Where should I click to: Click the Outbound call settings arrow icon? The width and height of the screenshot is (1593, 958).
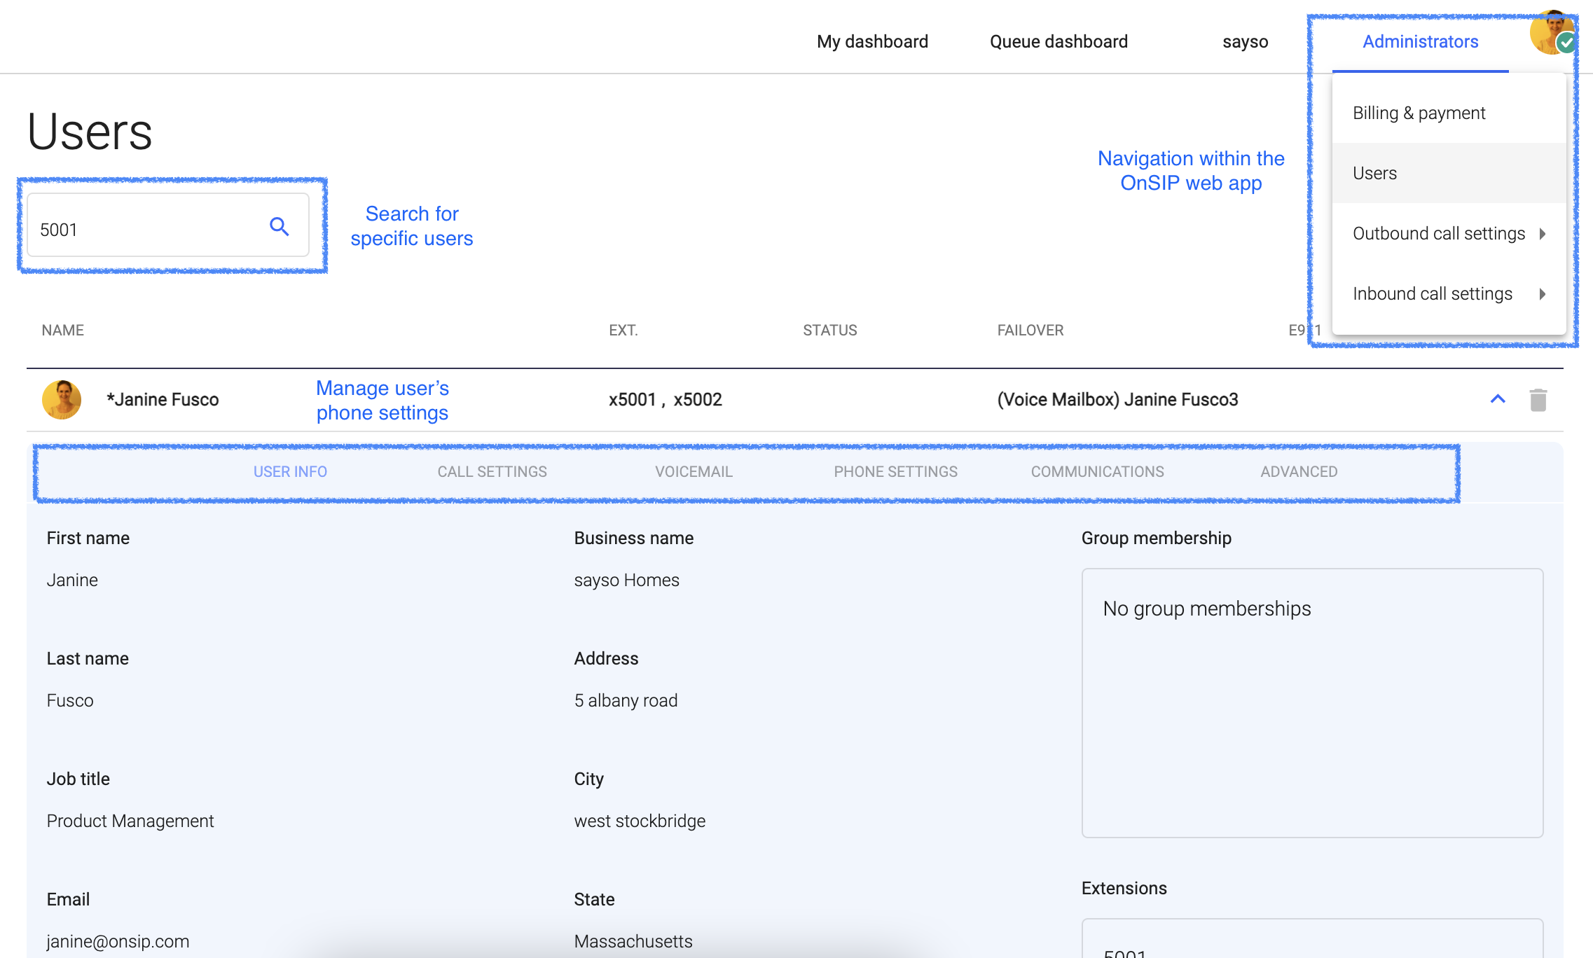tap(1543, 232)
